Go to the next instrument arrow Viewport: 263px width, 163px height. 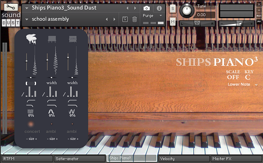click(135, 8)
